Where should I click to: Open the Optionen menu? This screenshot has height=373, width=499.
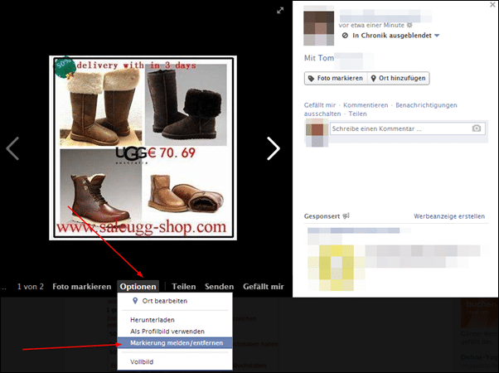(138, 287)
